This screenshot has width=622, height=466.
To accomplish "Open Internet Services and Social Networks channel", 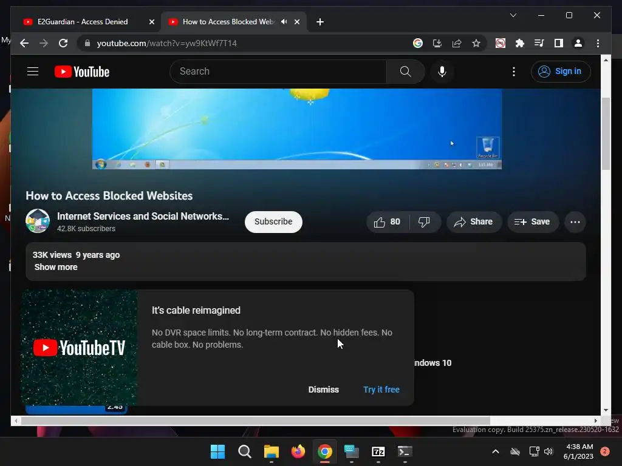I will coord(143,217).
